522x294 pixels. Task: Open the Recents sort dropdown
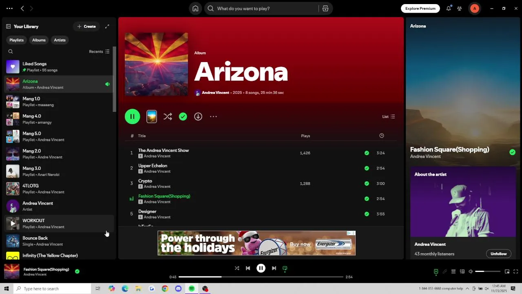coord(99,51)
